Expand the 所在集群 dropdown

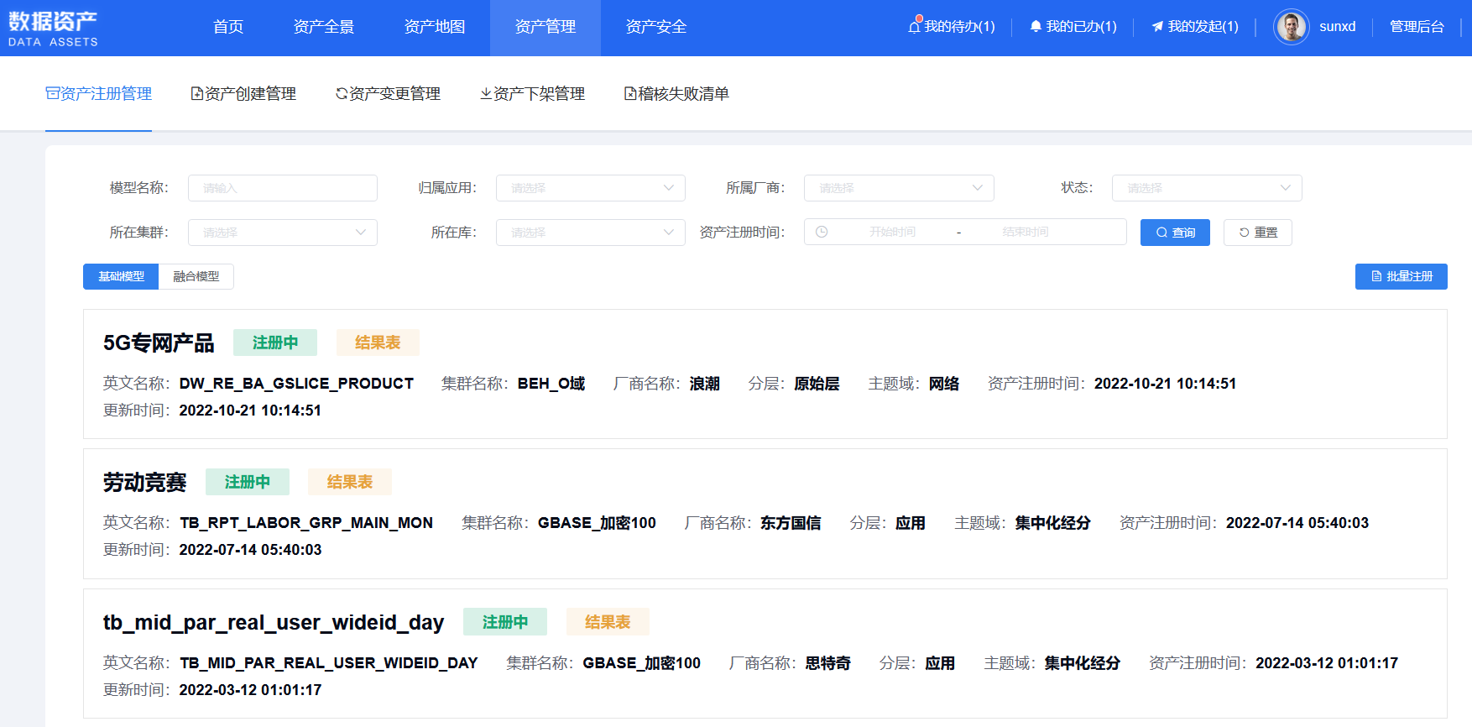click(283, 233)
